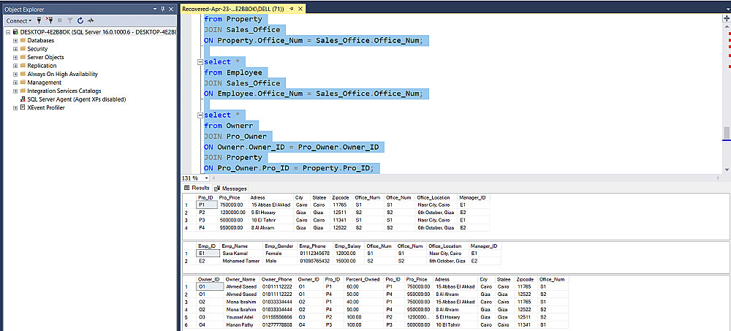731x331 pixels.
Task: Select the Security tree item
Action: point(37,49)
